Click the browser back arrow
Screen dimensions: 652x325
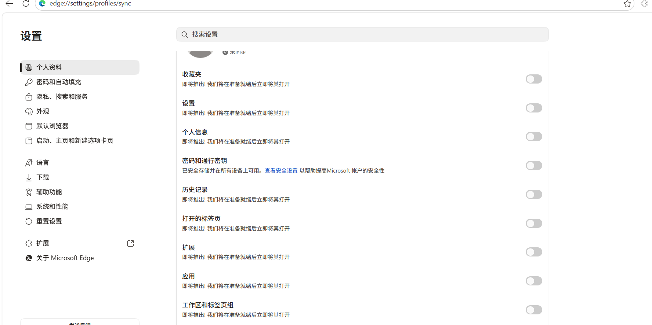pyautogui.click(x=10, y=4)
